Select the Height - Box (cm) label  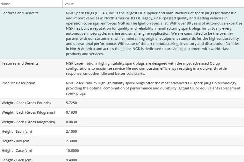tap(16, 141)
